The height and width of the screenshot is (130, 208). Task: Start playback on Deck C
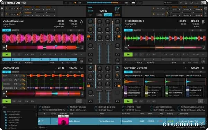(7, 101)
